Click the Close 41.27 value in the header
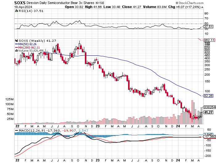 click(x=131, y=7)
